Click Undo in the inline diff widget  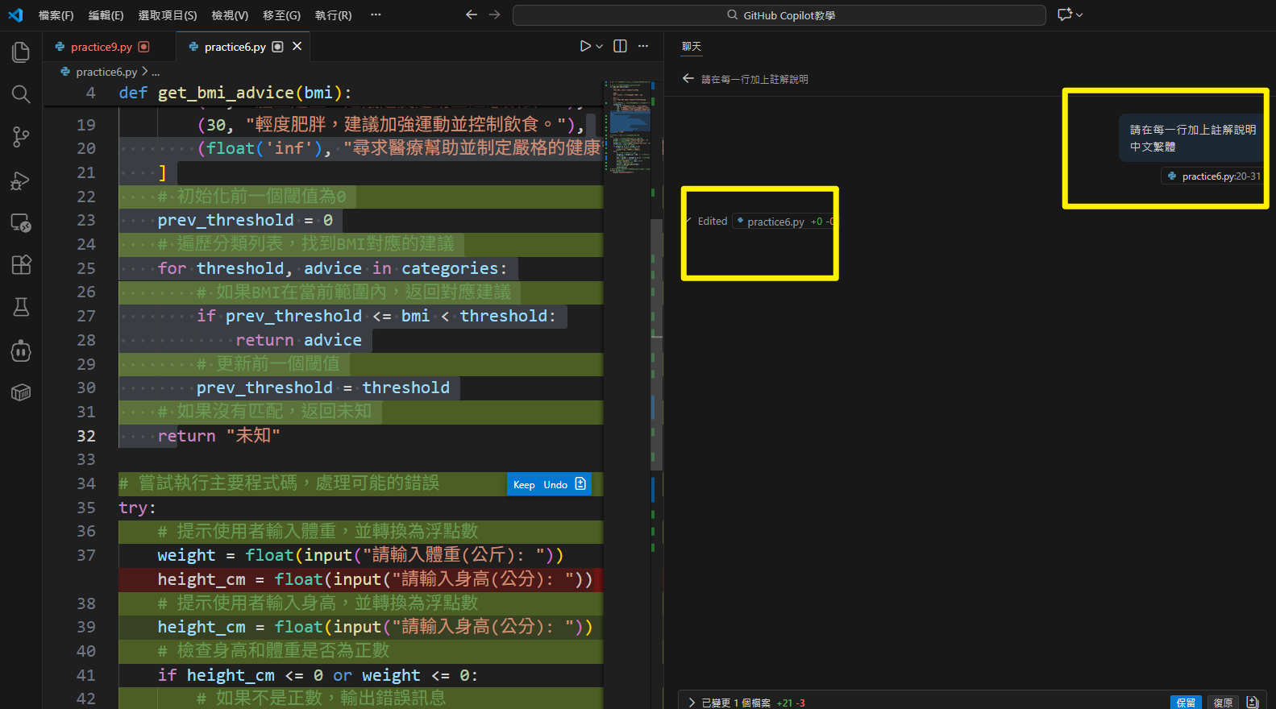(x=555, y=485)
